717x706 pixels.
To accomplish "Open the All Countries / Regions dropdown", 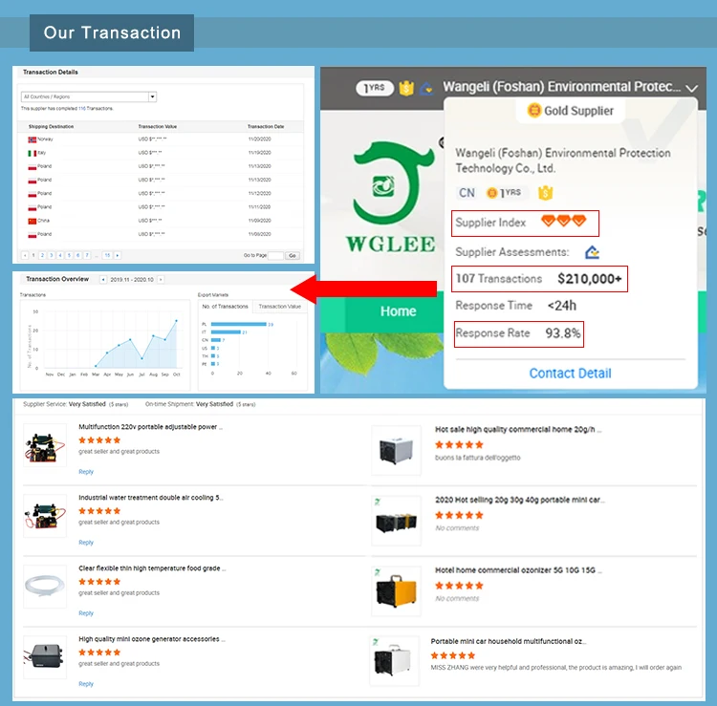I will coord(89,96).
